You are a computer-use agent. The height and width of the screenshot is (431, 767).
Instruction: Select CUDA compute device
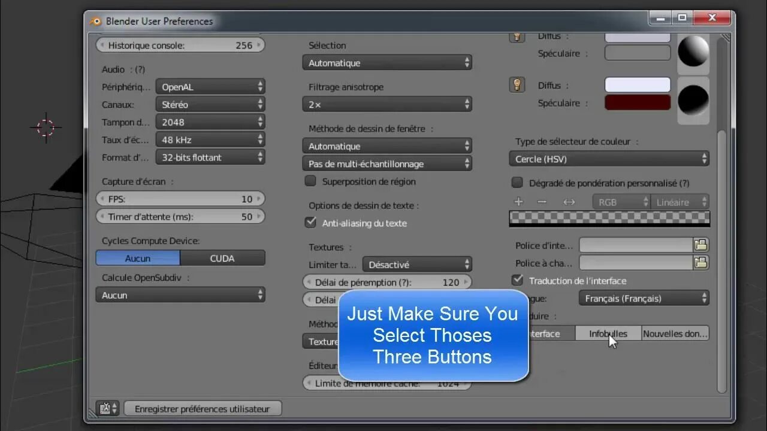222,258
